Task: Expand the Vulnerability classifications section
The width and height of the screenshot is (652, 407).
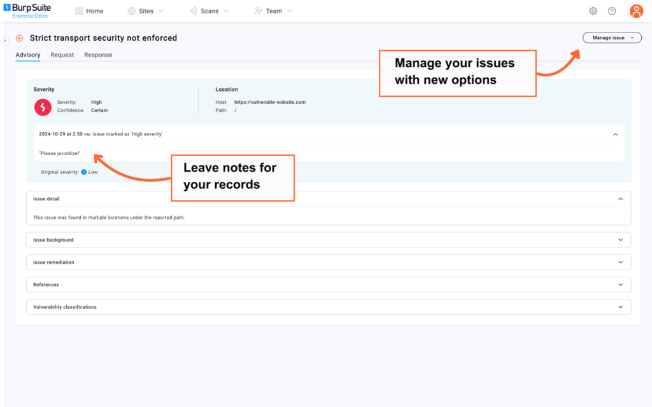Action: coord(329,307)
